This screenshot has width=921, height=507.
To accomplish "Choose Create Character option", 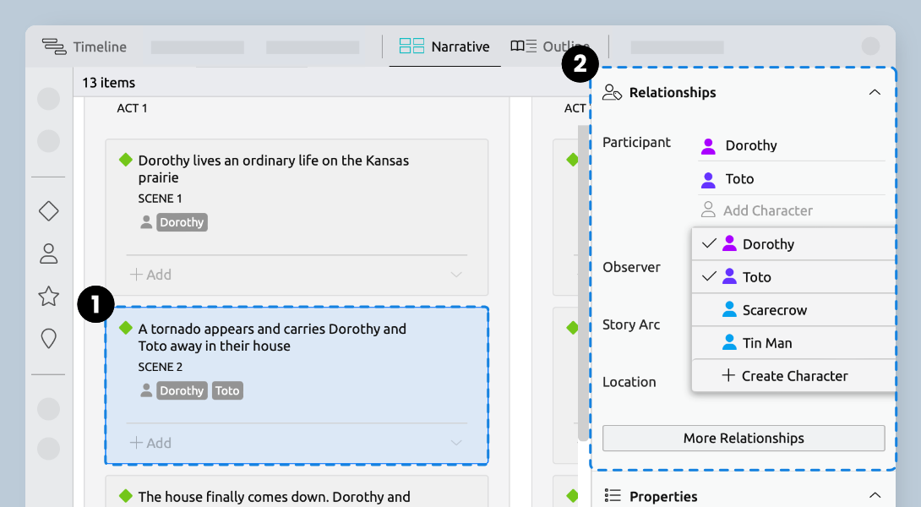I will click(x=793, y=375).
